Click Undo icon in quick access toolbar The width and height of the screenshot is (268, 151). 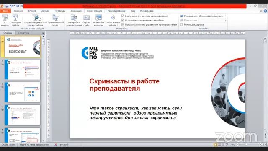(x=11, y=6)
